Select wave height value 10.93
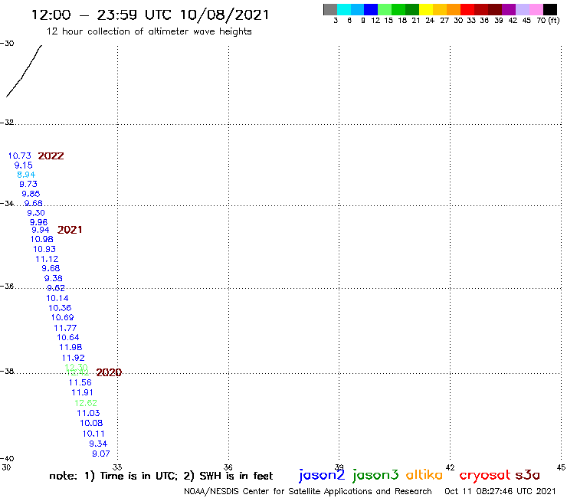The image size is (567, 498). pos(44,249)
